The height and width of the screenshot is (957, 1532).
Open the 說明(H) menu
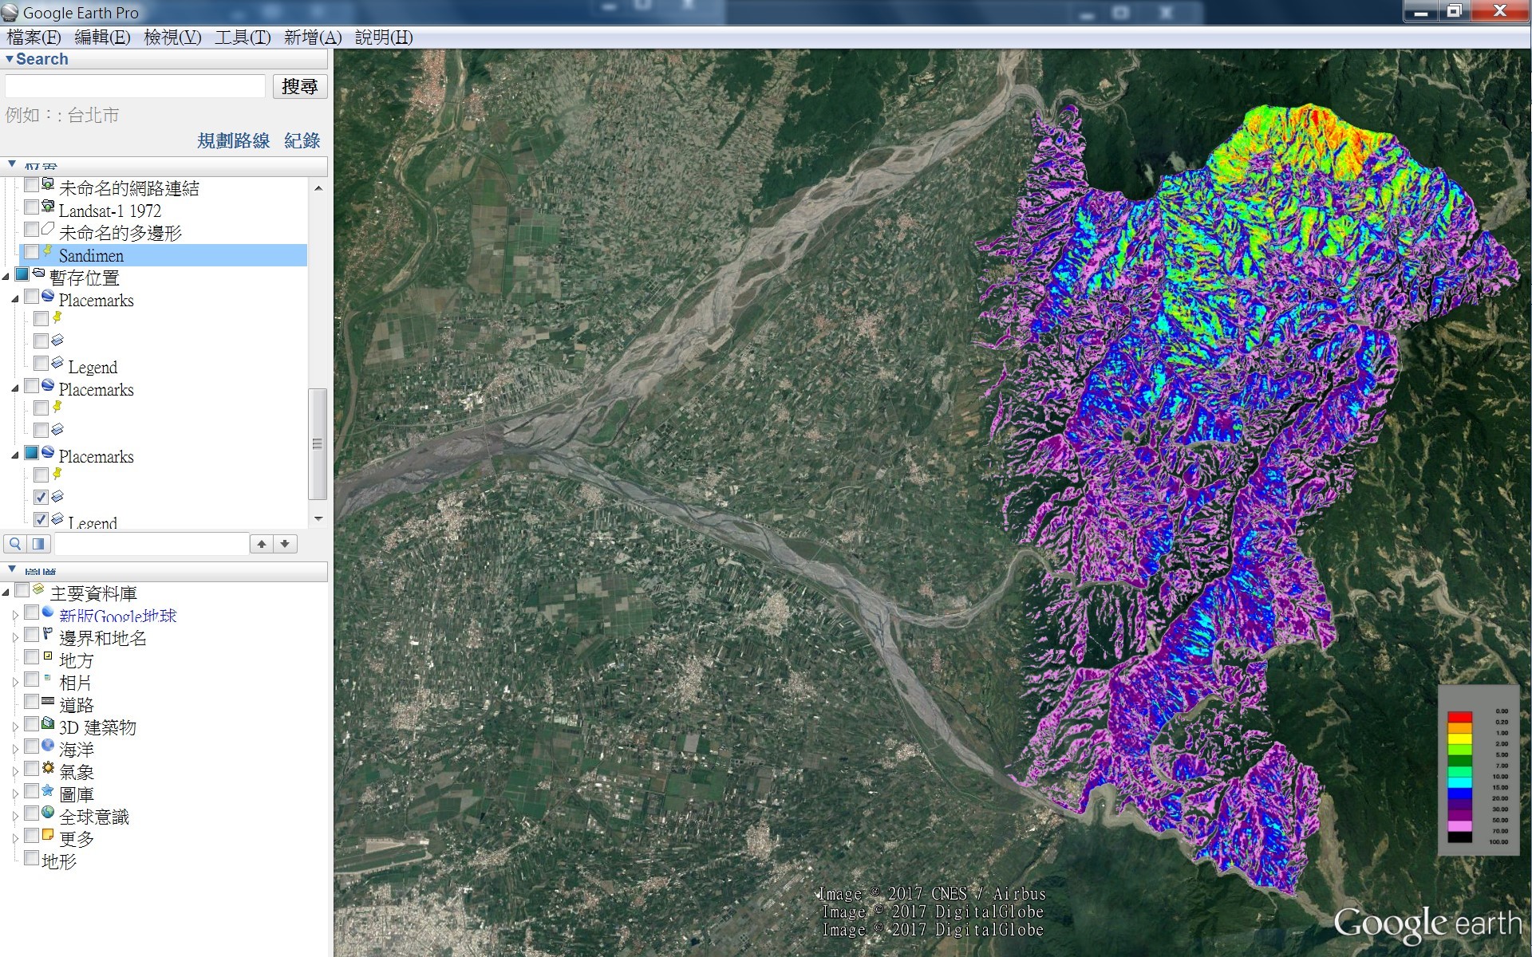point(384,37)
